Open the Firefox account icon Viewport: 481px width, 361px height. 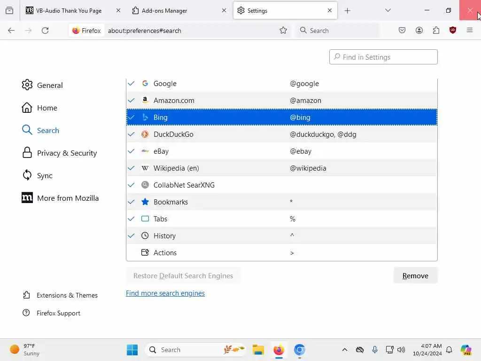[419, 30]
